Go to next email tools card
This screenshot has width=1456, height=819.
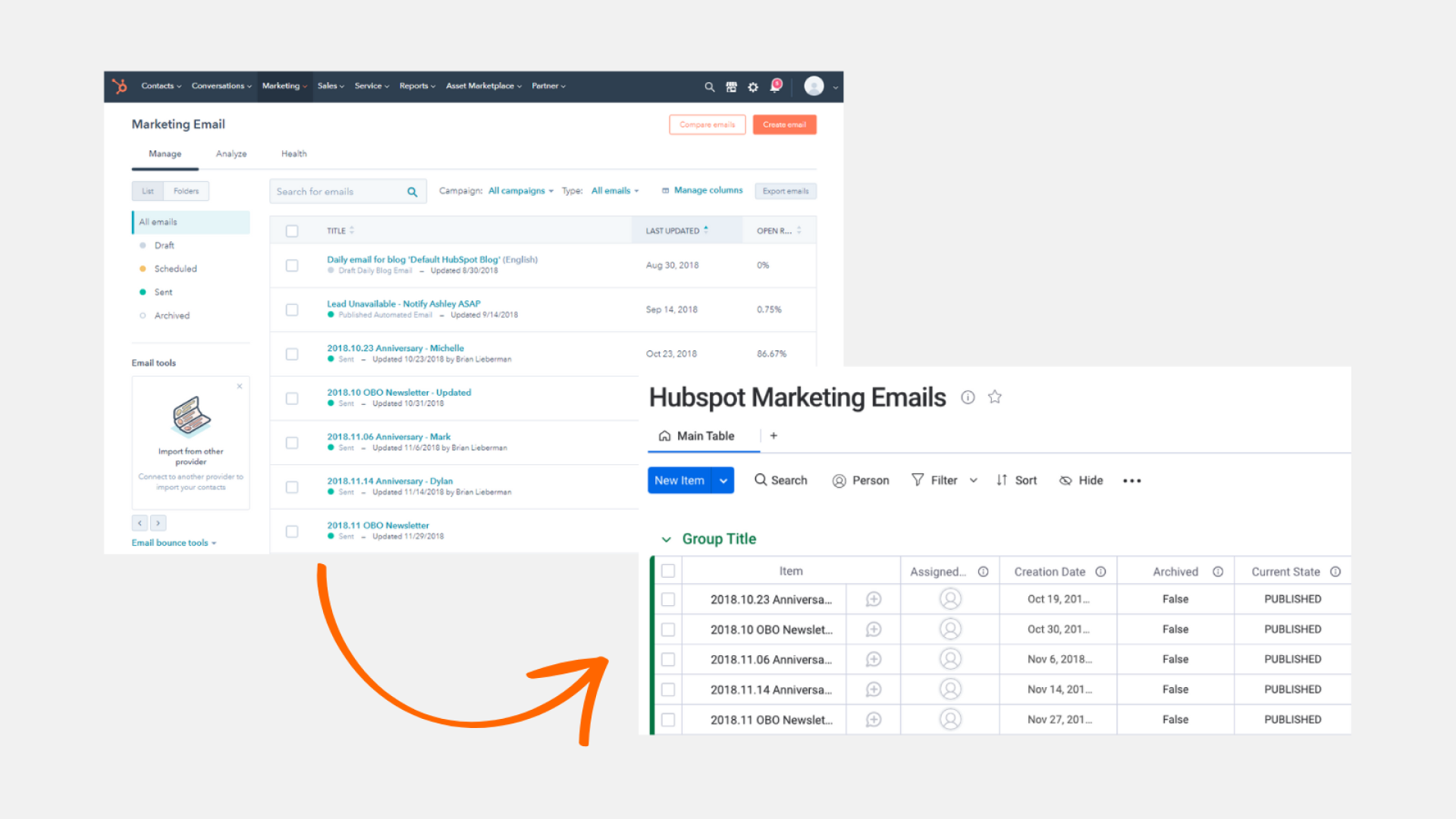click(x=158, y=523)
